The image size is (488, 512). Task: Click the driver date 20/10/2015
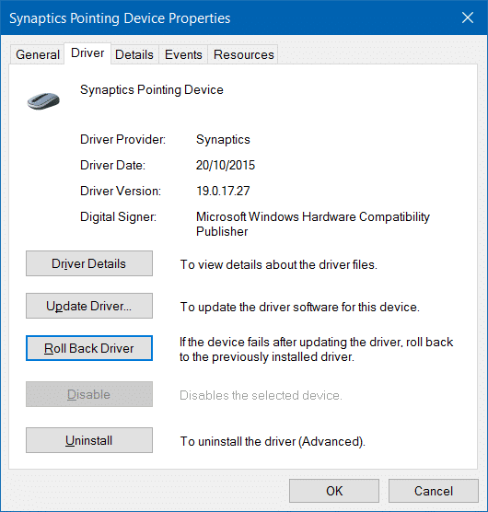(x=226, y=165)
